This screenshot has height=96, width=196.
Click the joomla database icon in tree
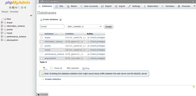coord(5,29)
